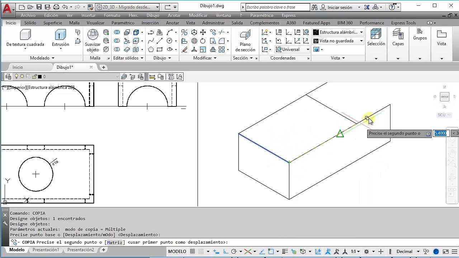Image resolution: width=459 pixels, height=258 pixels.
Task: Click the Autodesk Exchange X icon
Action: point(367,7)
